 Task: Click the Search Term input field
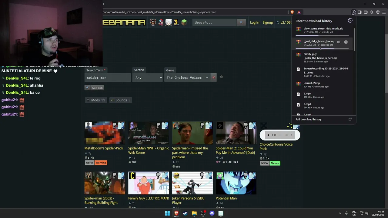[108, 78]
